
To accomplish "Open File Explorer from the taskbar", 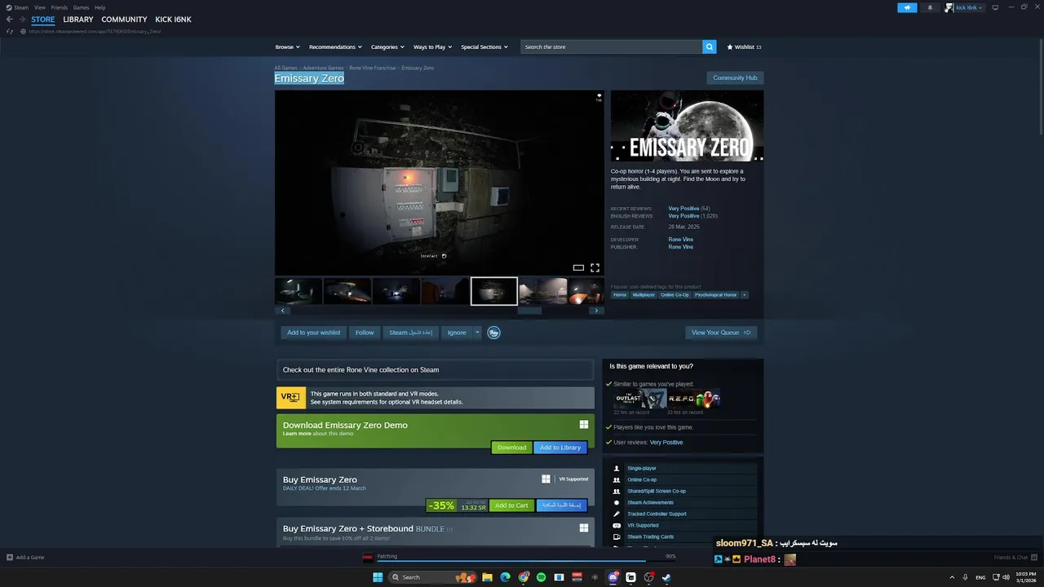I will point(487,577).
